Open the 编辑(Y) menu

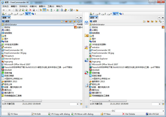tap(14, 6)
